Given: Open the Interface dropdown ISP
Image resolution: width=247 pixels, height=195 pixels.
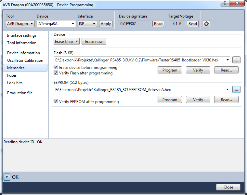Looking at the screenshot, I should pyautogui.click(x=87, y=24).
